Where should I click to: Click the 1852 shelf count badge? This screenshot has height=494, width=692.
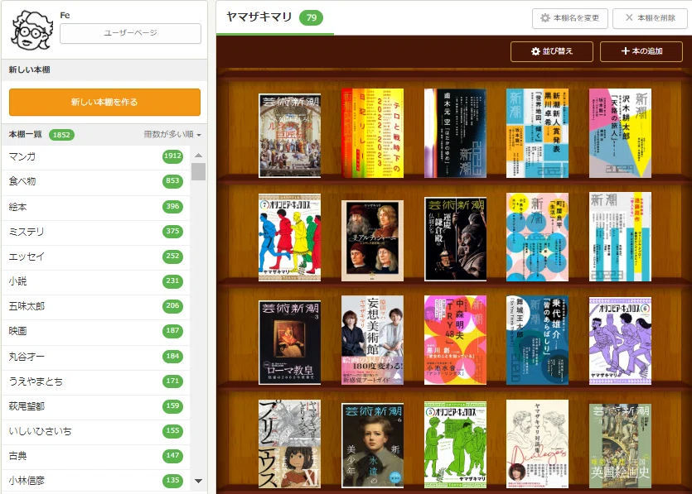click(x=61, y=135)
